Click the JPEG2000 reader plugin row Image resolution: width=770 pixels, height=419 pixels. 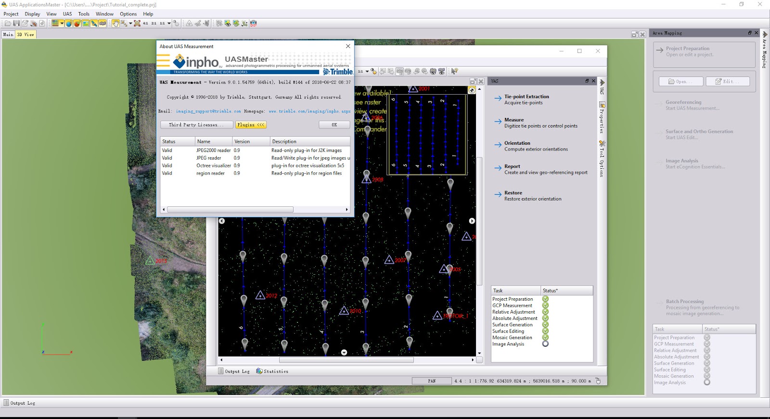pos(255,151)
